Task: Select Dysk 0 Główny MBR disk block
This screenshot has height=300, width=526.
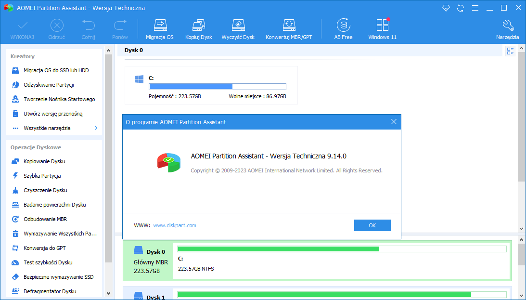Action: click(148, 261)
